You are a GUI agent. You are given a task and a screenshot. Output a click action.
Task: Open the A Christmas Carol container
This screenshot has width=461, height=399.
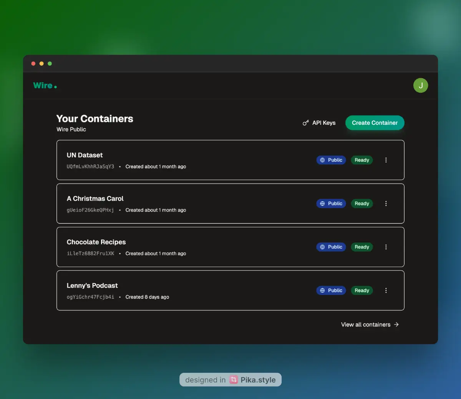click(95, 199)
